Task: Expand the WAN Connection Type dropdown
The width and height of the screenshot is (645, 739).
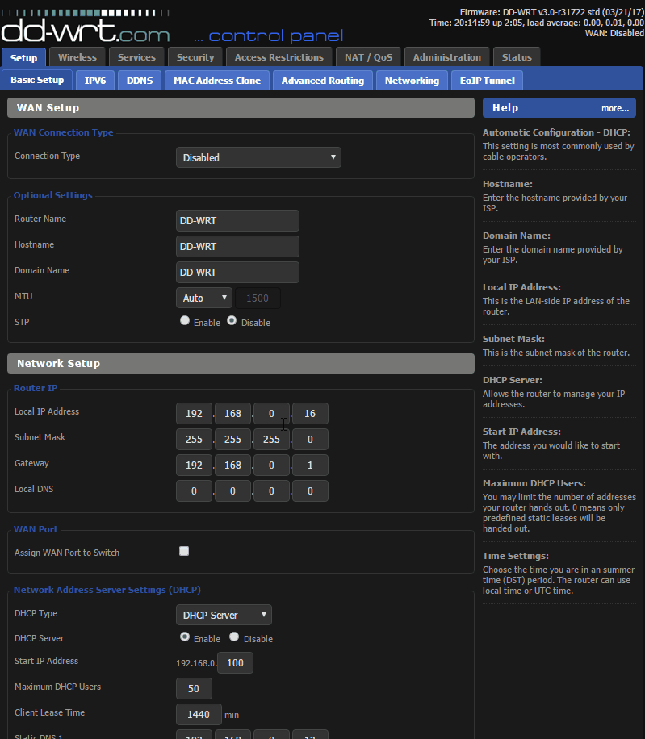Action: coord(258,157)
